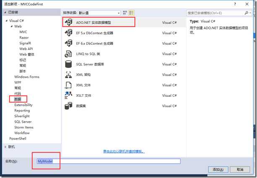
Task: Click the help question mark button
Action: [235, 4]
